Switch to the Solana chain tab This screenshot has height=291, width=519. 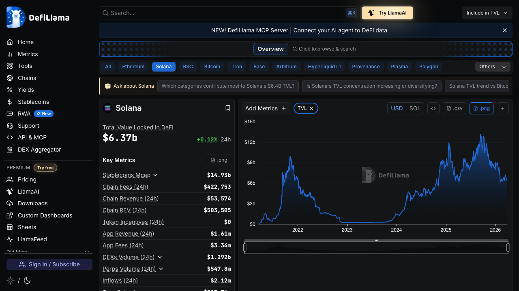(x=163, y=66)
